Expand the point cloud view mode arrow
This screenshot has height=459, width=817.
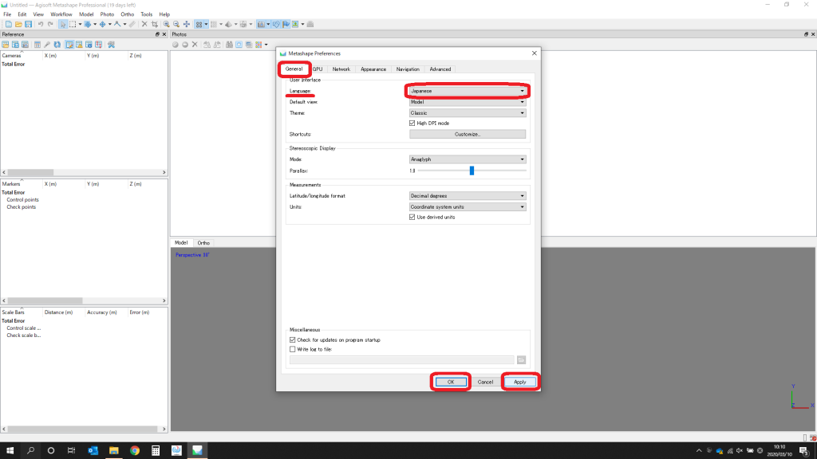pyautogui.click(x=206, y=24)
